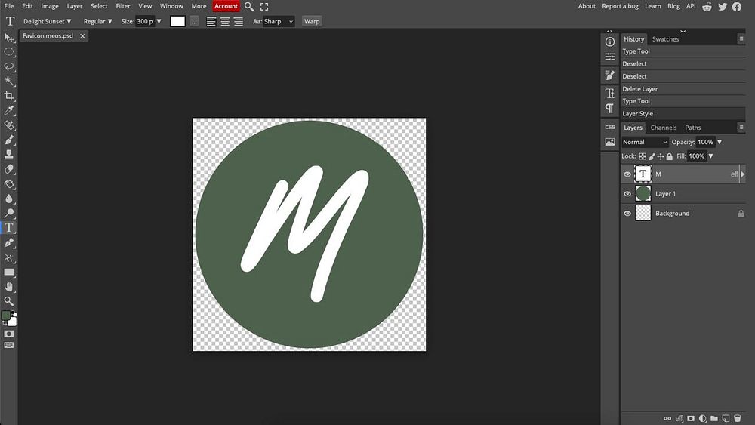
Task: Select the Ellipse Select tool
Action: pos(8,51)
